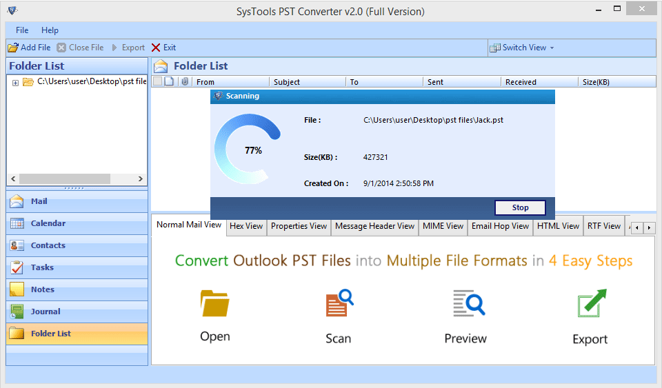
Task: Minimize the SysTools PST Converter window
Action: (599, 9)
